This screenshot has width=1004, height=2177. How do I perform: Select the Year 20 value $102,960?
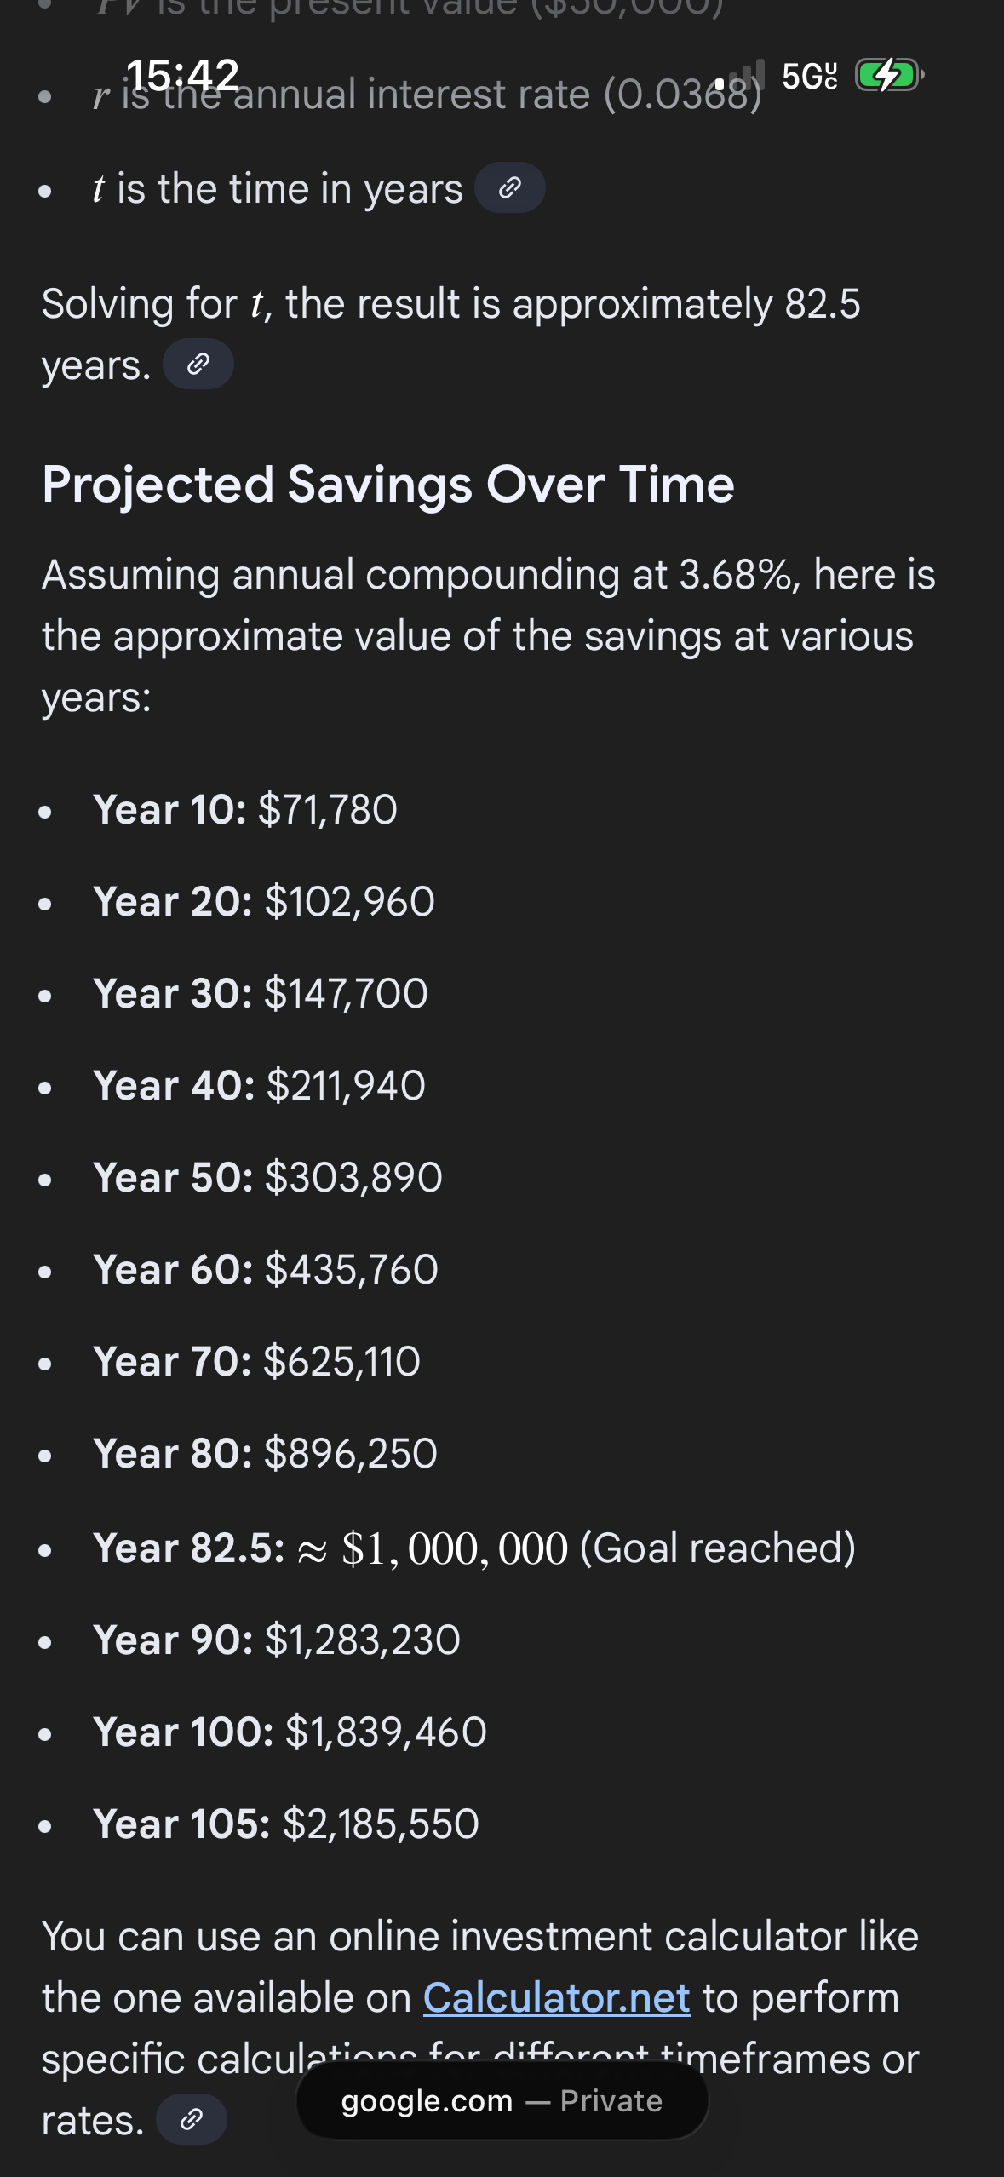pos(349,901)
